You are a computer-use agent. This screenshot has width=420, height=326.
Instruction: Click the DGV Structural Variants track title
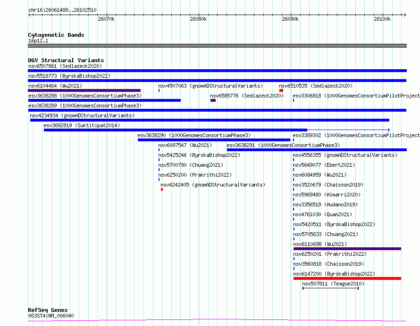tap(66, 60)
